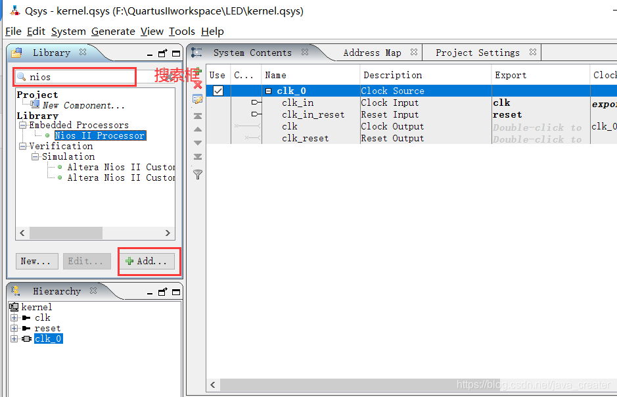Click the New... button in Library
The width and height of the screenshot is (617, 397).
[x=37, y=261]
